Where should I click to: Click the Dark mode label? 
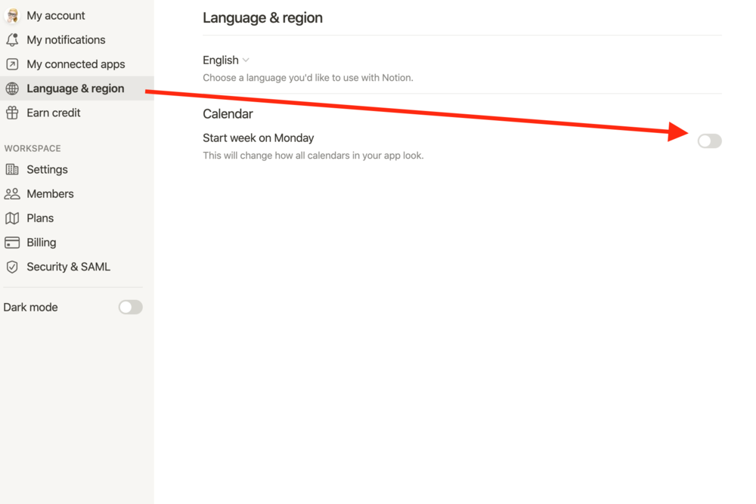(30, 308)
